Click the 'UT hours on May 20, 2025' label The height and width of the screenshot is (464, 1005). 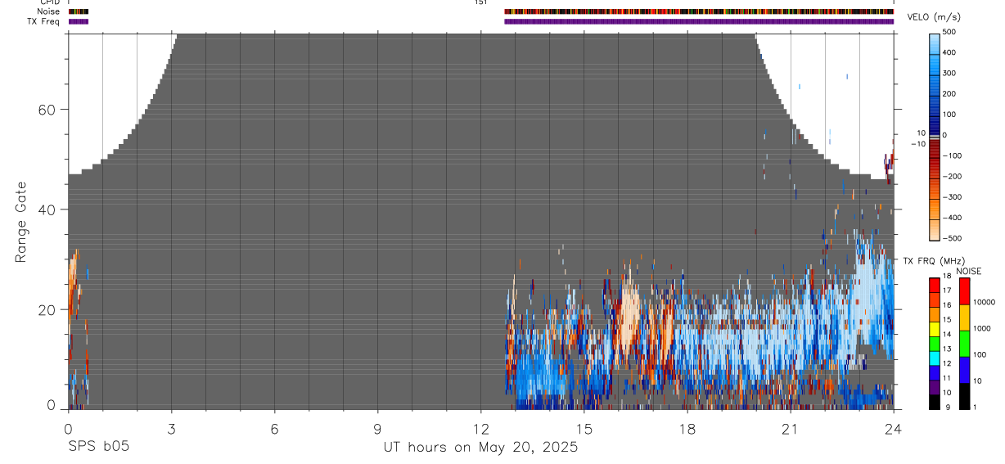481,447
